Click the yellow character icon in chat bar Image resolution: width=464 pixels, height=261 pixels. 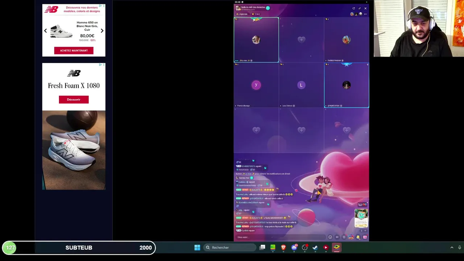coord(358,237)
